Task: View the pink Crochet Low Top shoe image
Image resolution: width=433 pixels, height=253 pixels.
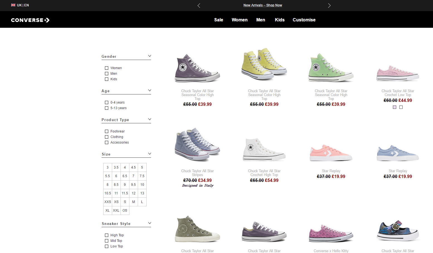Action: coord(398,73)
